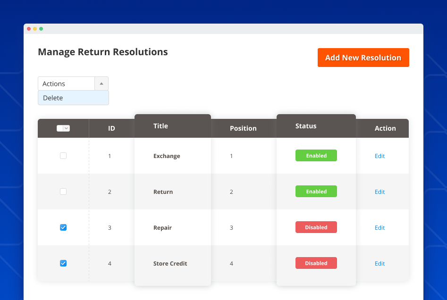Sort by the Title column header
This screenshot has height=300, width=447.
click(x=160, y=126)
